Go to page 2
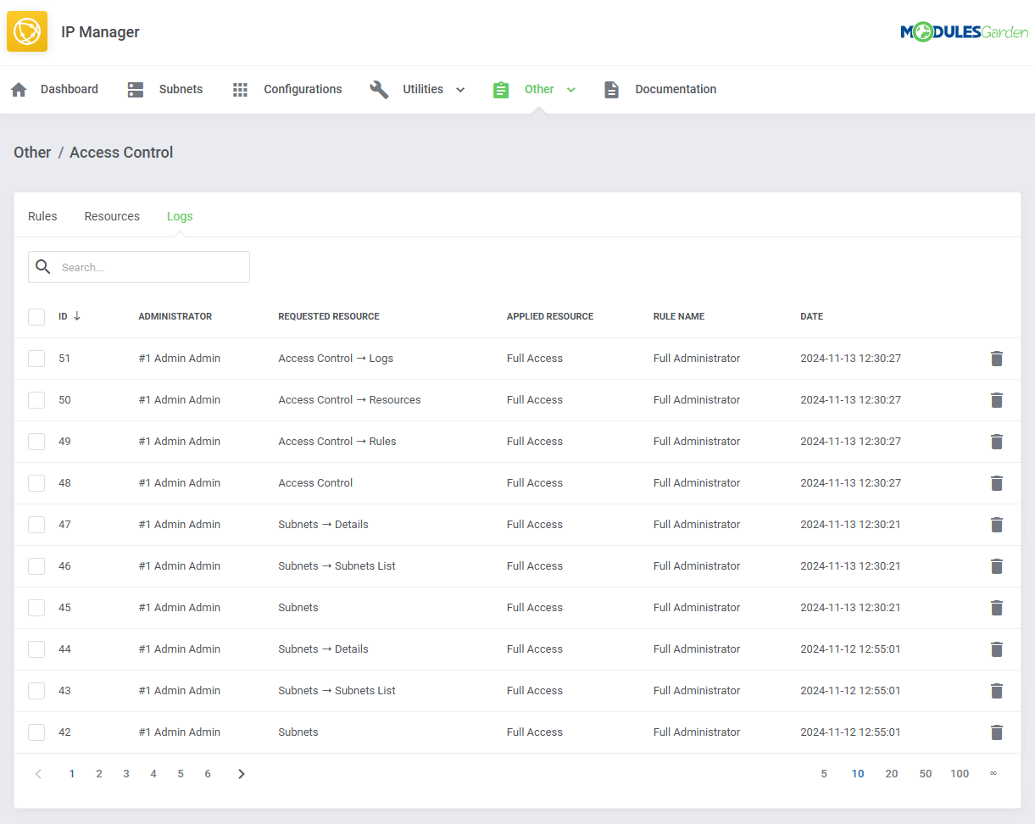Image resolution: width=1035 pixels, height=824 pixels. point(99,774)
